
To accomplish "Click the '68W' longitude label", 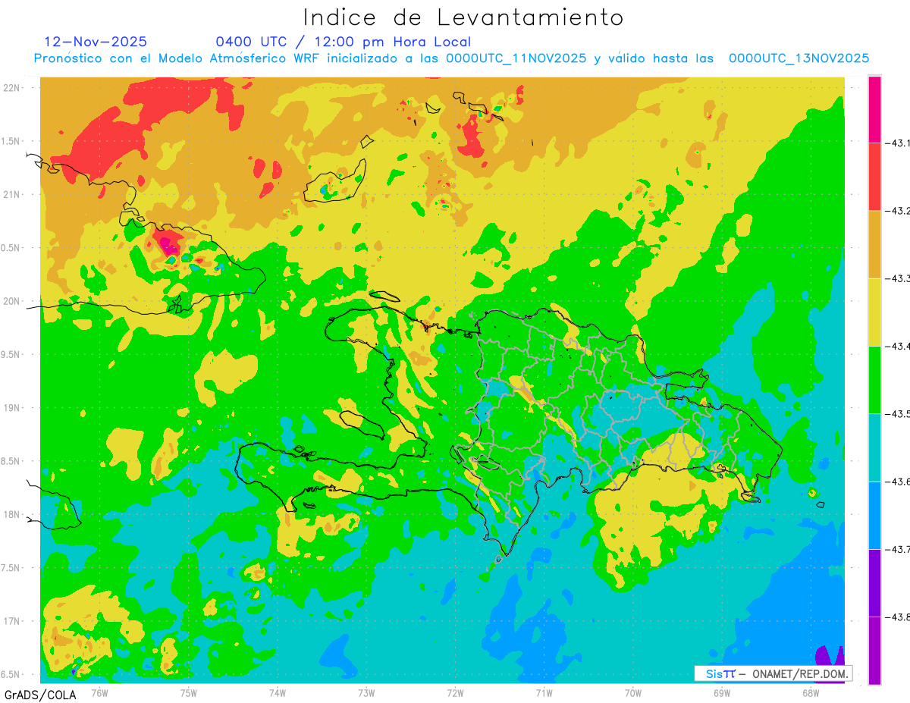I will tap(811, 692).
